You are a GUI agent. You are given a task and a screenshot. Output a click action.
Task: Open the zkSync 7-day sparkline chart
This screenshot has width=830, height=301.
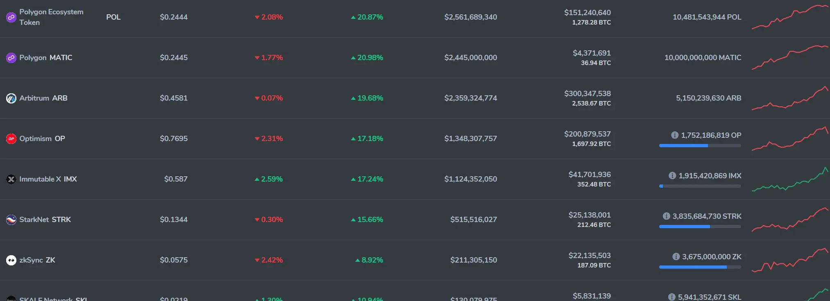point(790,260)
